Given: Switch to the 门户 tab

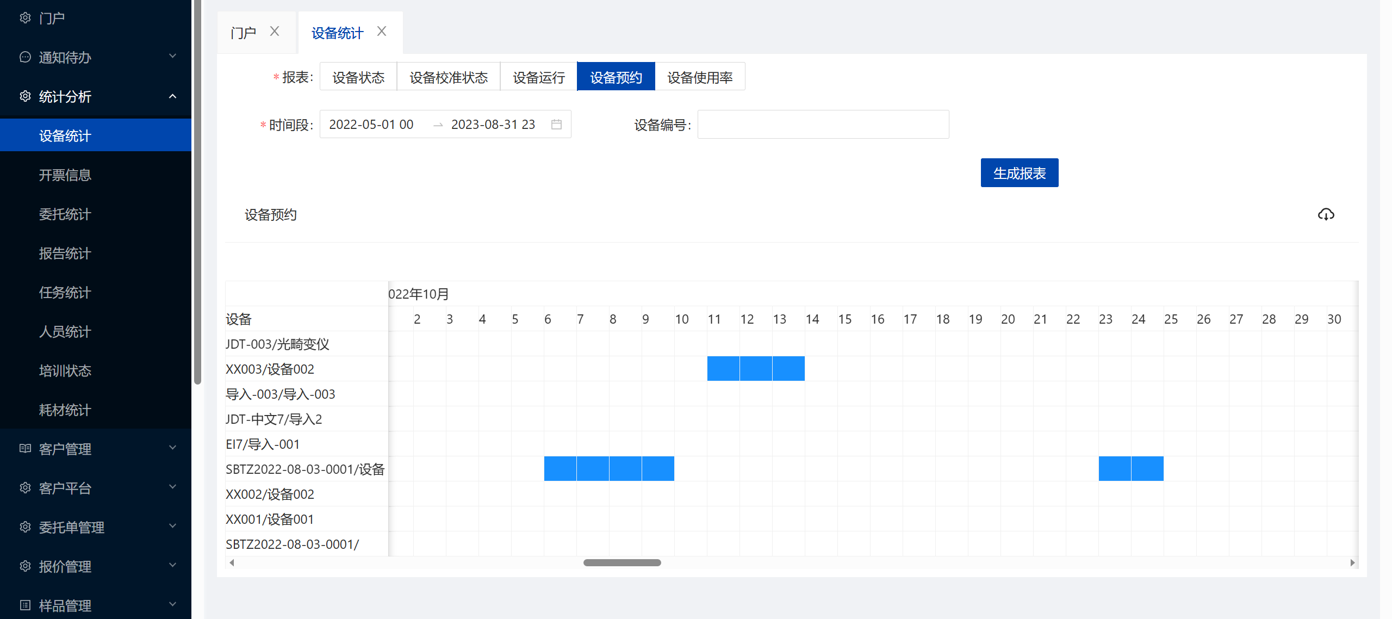Looking at the screenshot, I should 243,33.
